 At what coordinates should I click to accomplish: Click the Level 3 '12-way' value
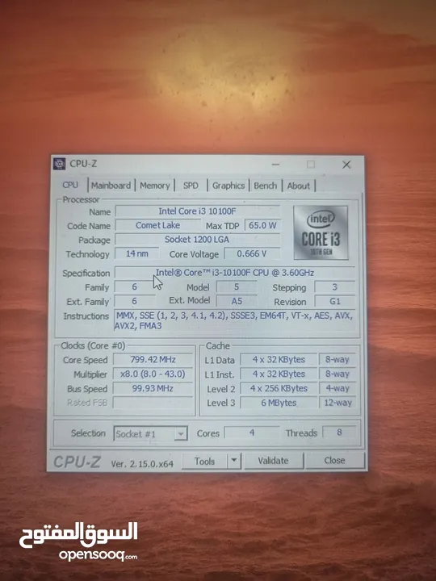(x=337, y=403)
